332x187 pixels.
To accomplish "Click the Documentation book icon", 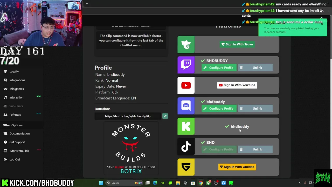I will click(5, 133).
